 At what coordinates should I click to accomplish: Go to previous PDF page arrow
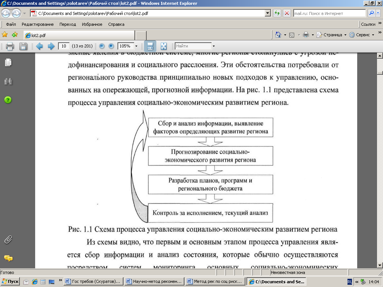(39, 46)
